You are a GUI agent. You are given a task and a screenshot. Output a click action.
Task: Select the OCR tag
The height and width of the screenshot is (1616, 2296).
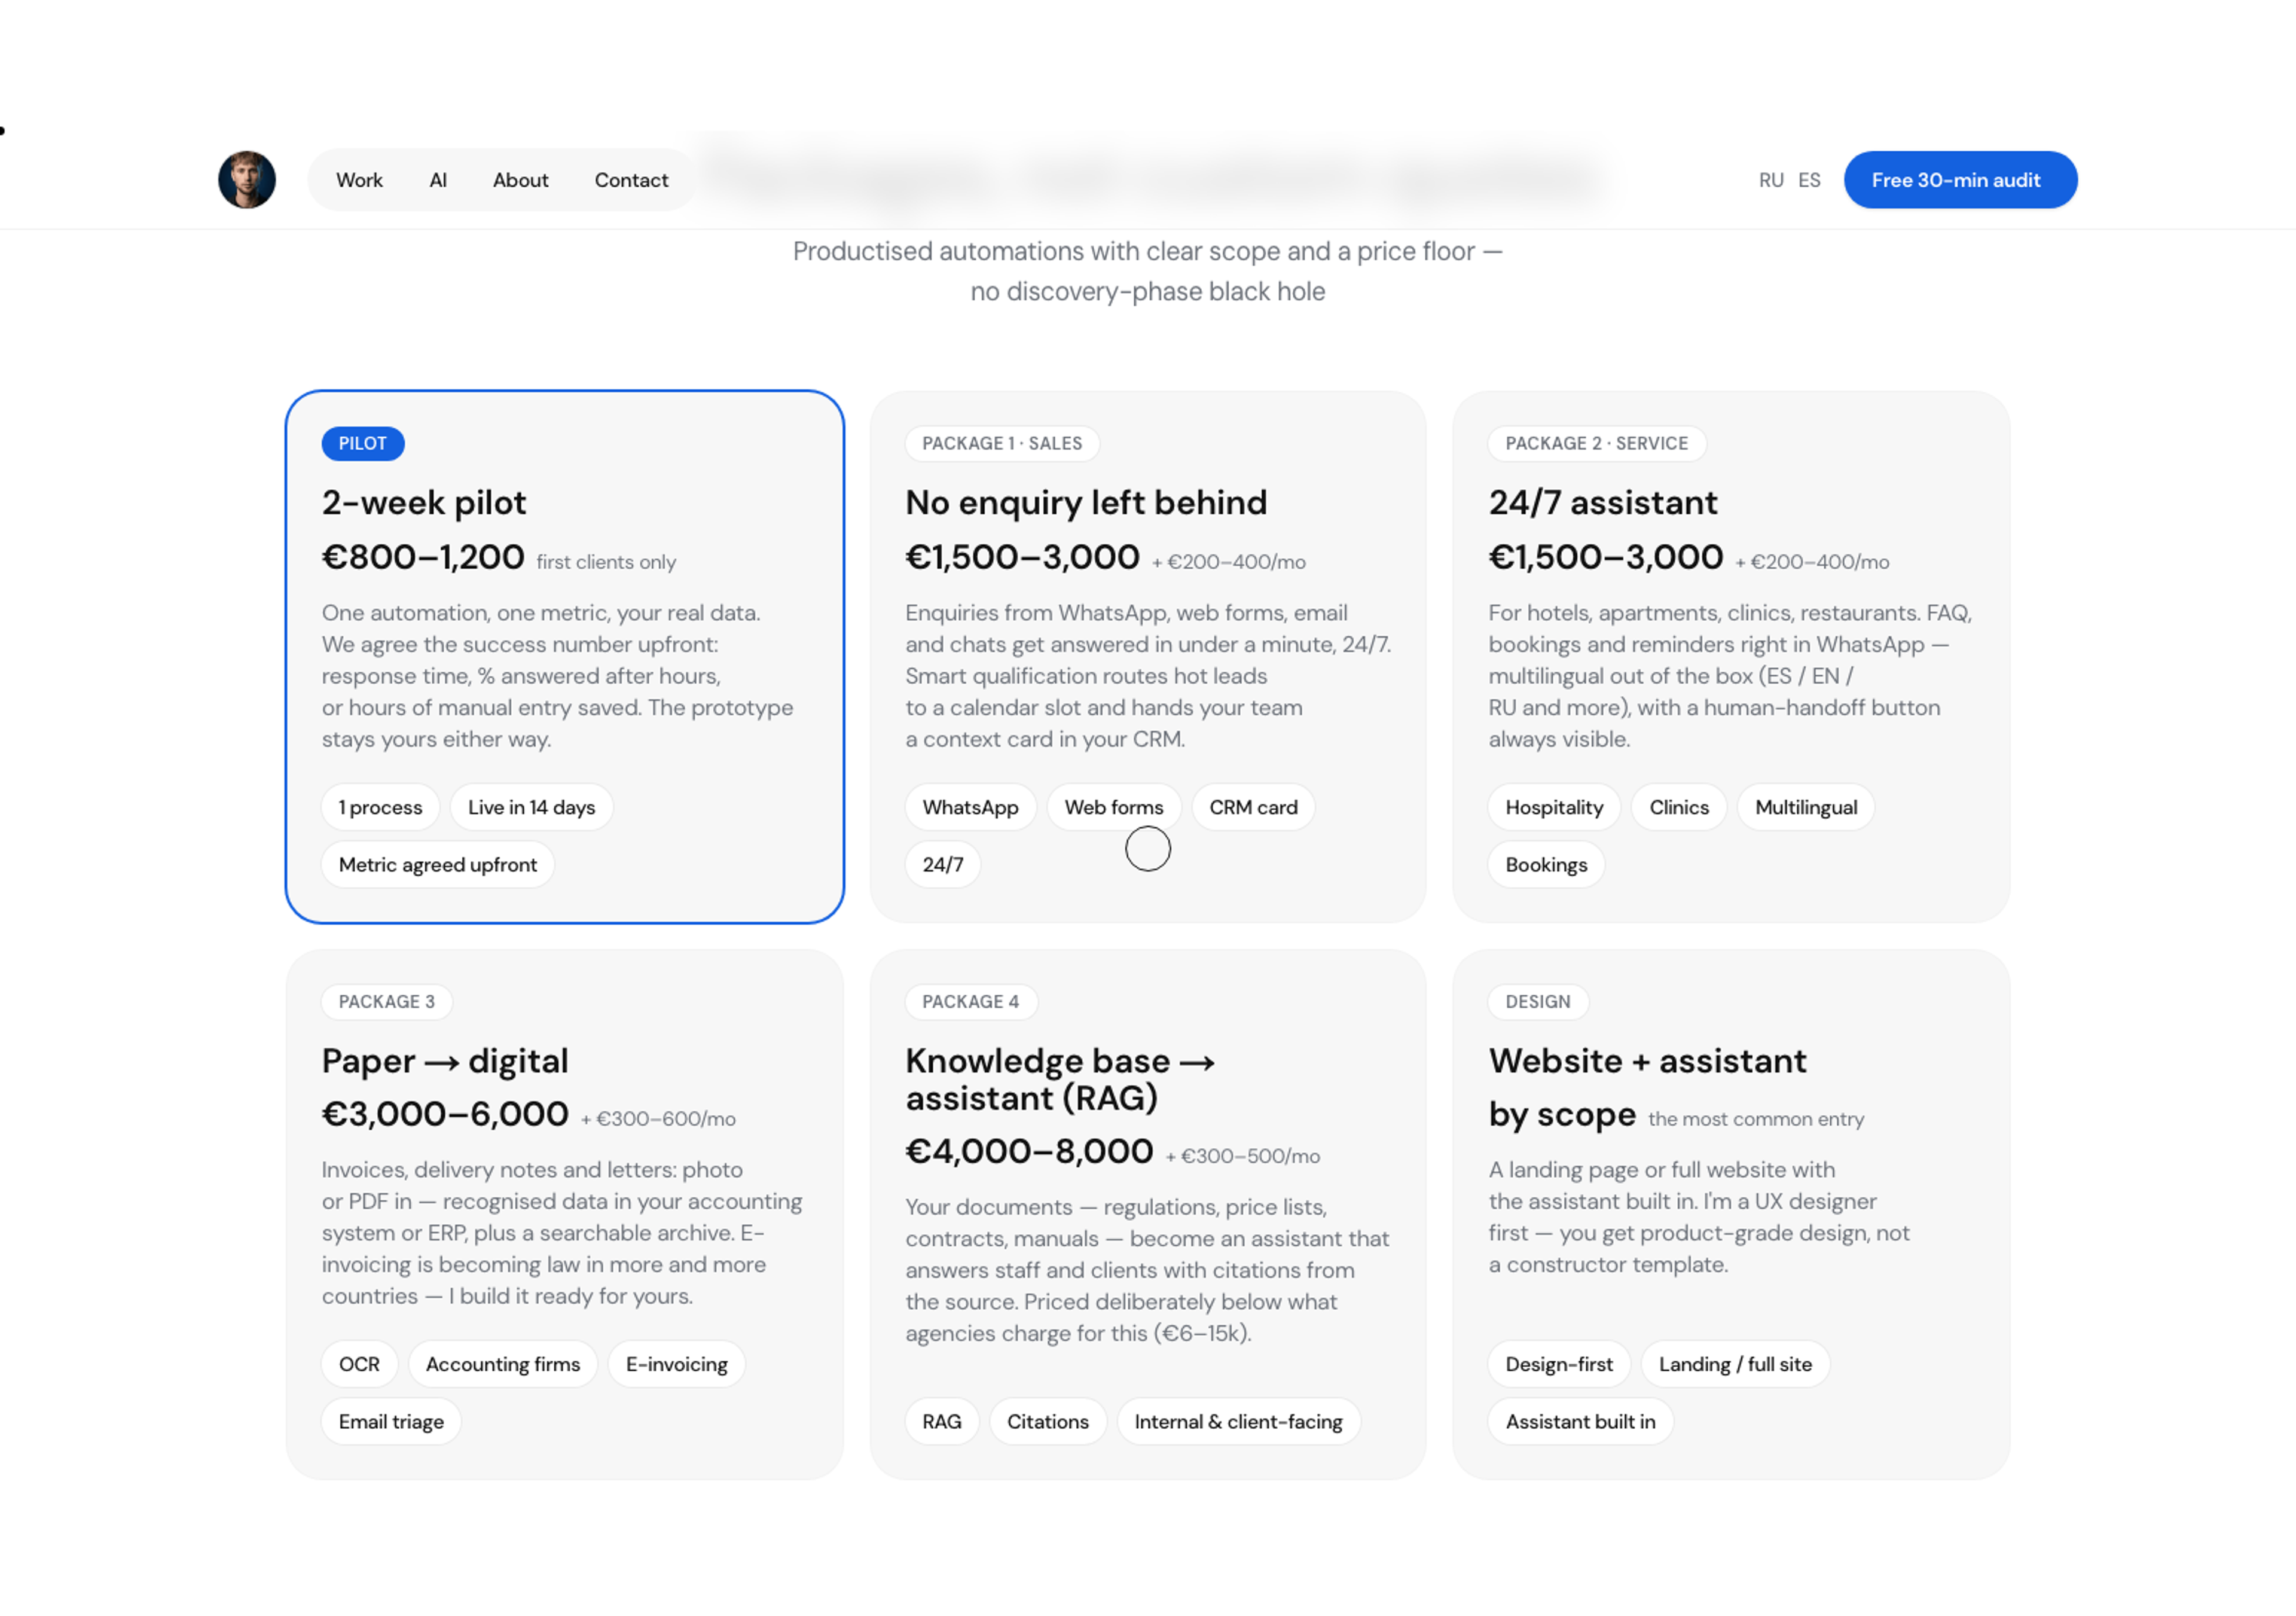tap(359, 1364)
